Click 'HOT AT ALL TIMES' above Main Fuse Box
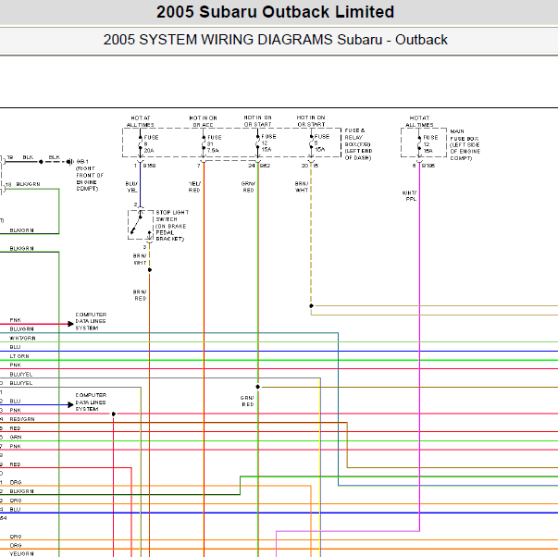Image resolution: width=558 pixels, height=557 pixels. pos(419,121)
